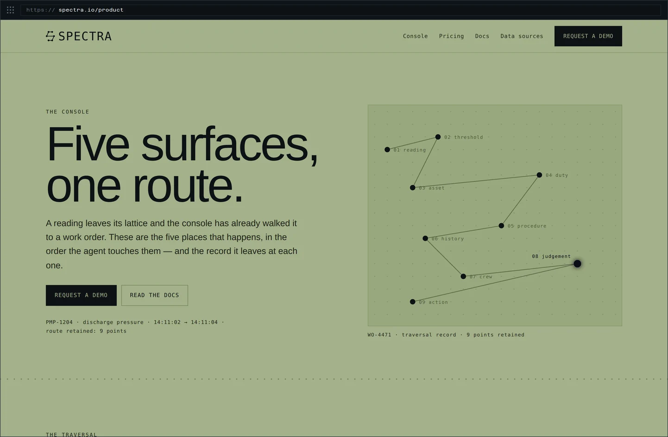Click the "THE TRAVERSAL" section label
This screenshot has width=668, height=437.
point(71,435)
